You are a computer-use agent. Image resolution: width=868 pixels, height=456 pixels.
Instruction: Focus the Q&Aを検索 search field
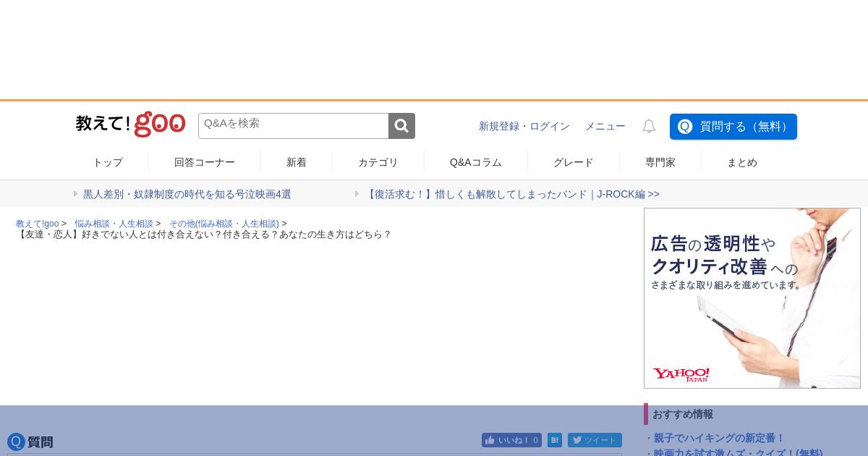pos(294,126)
